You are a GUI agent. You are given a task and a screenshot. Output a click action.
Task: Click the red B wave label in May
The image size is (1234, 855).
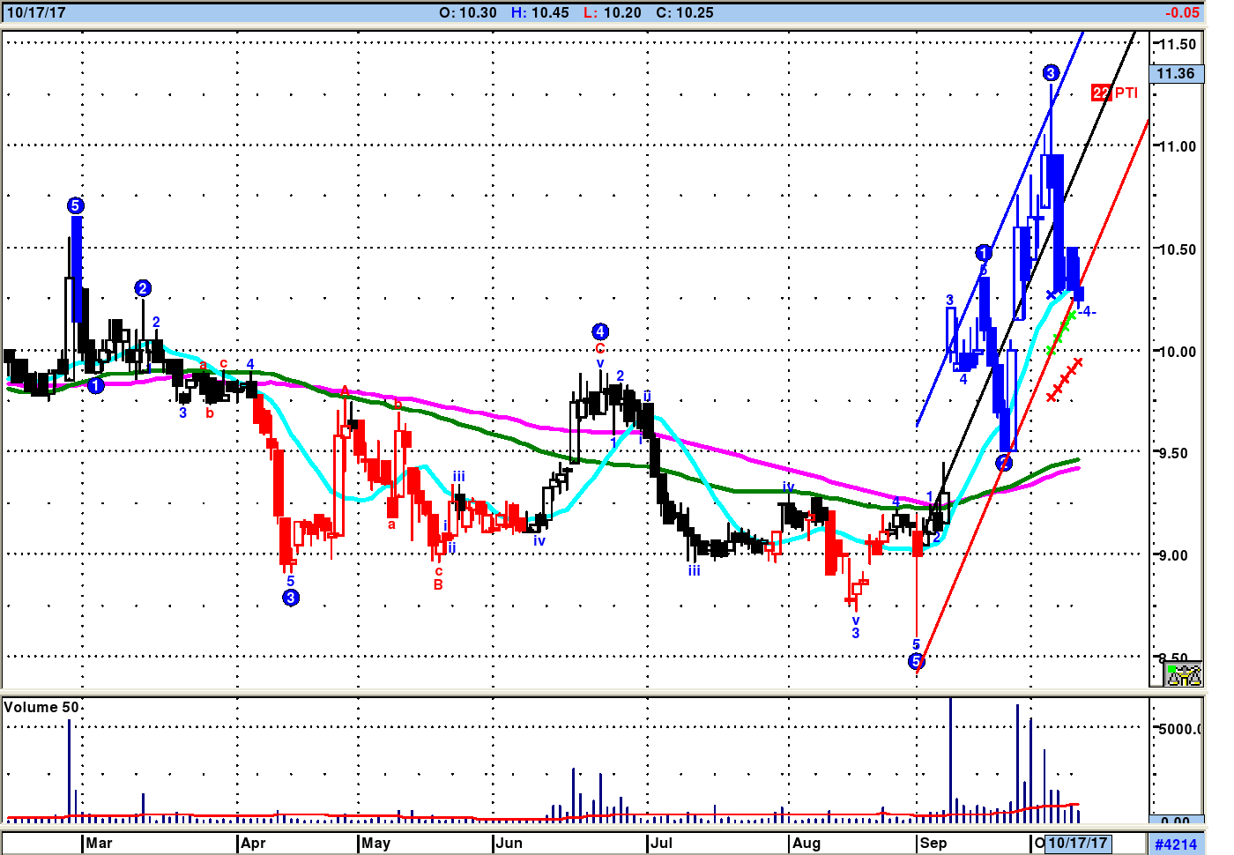(438, 584)
